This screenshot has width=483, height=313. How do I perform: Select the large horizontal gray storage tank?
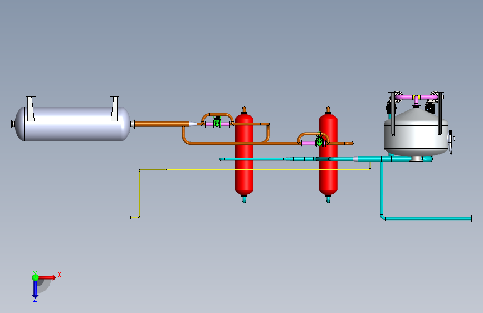[x=72, y=124]
